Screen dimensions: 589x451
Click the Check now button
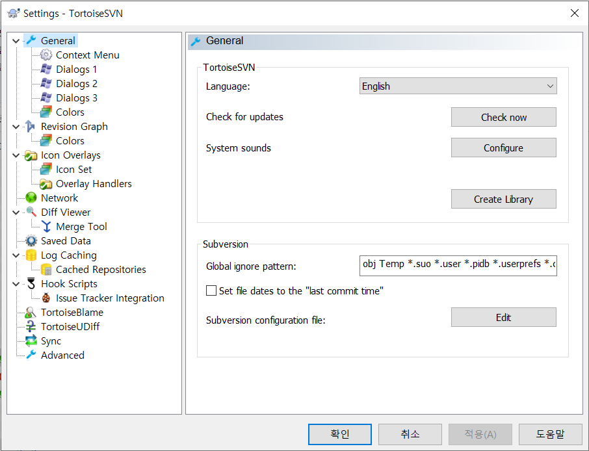click(503, 117)
